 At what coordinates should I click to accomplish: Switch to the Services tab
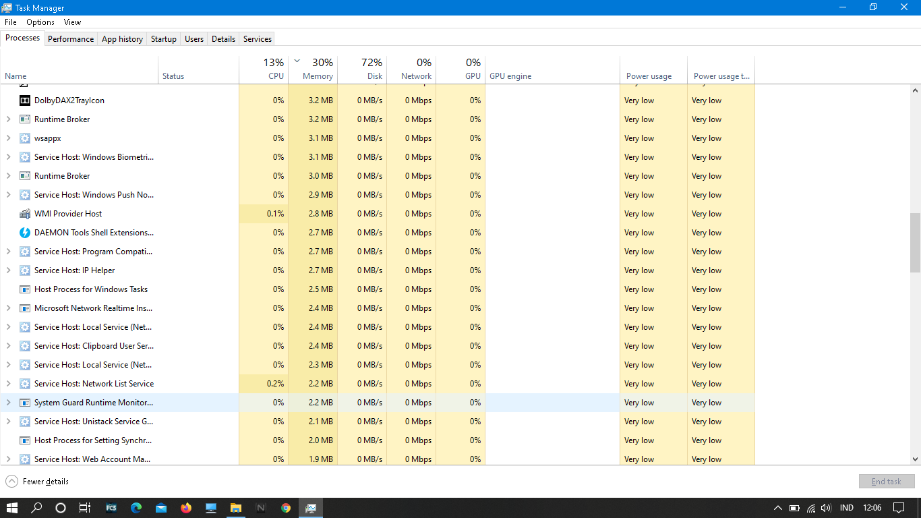tap(258, 39)
